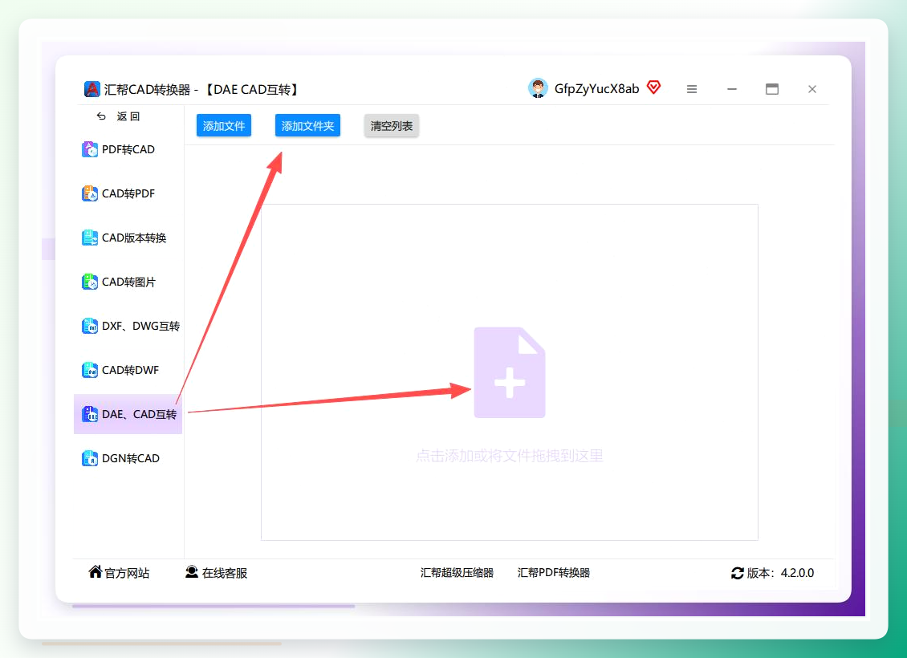The width and height of the screenshot is (907, 658).
Task: Click the CAD转PDF sidebar icon
Action: coord(90,193)
